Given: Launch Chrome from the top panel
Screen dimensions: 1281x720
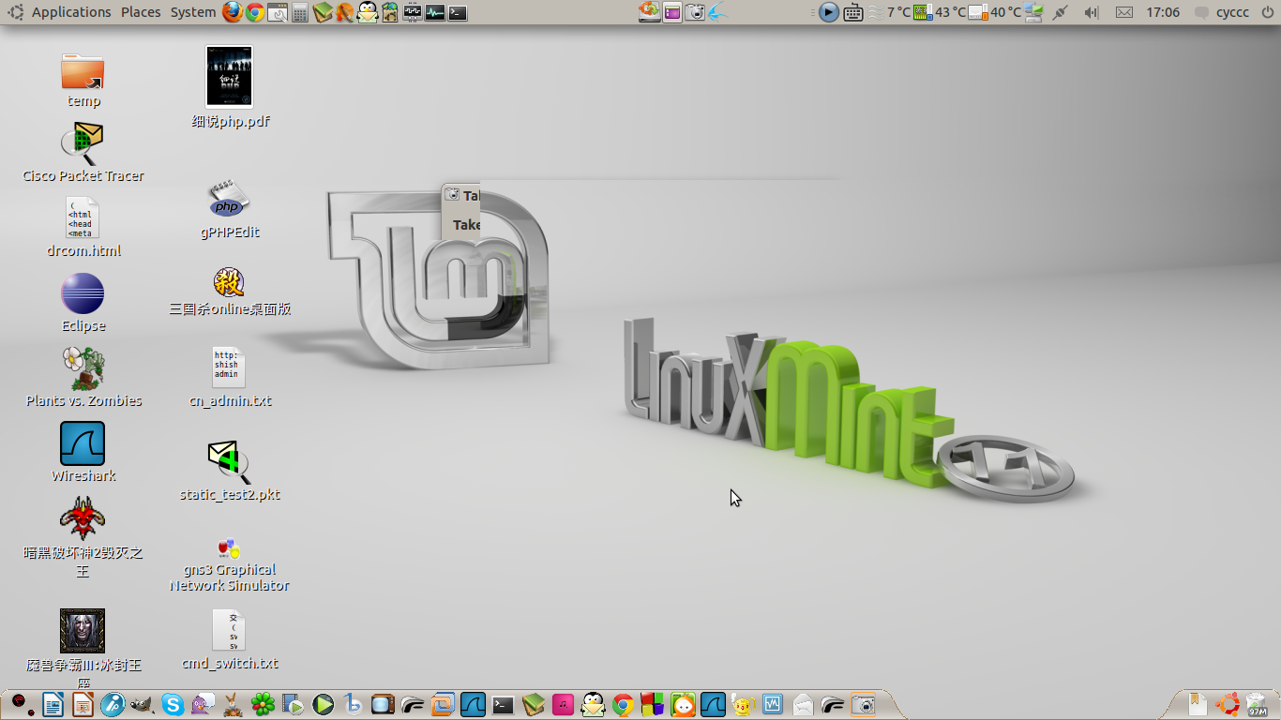Looking at the screenshot, I should tap(254, 12).
